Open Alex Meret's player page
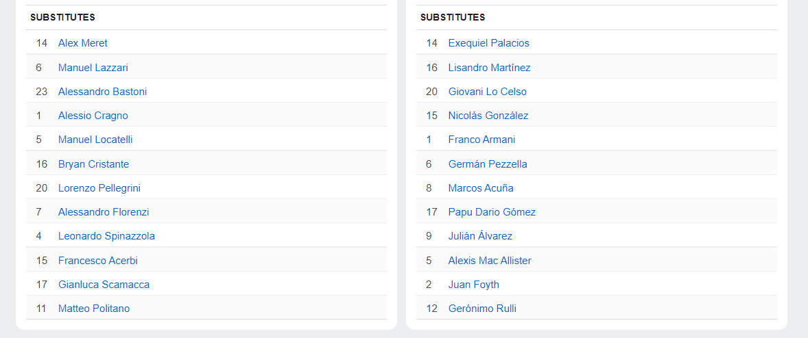The image size is (808, 338). pos(82,43)
